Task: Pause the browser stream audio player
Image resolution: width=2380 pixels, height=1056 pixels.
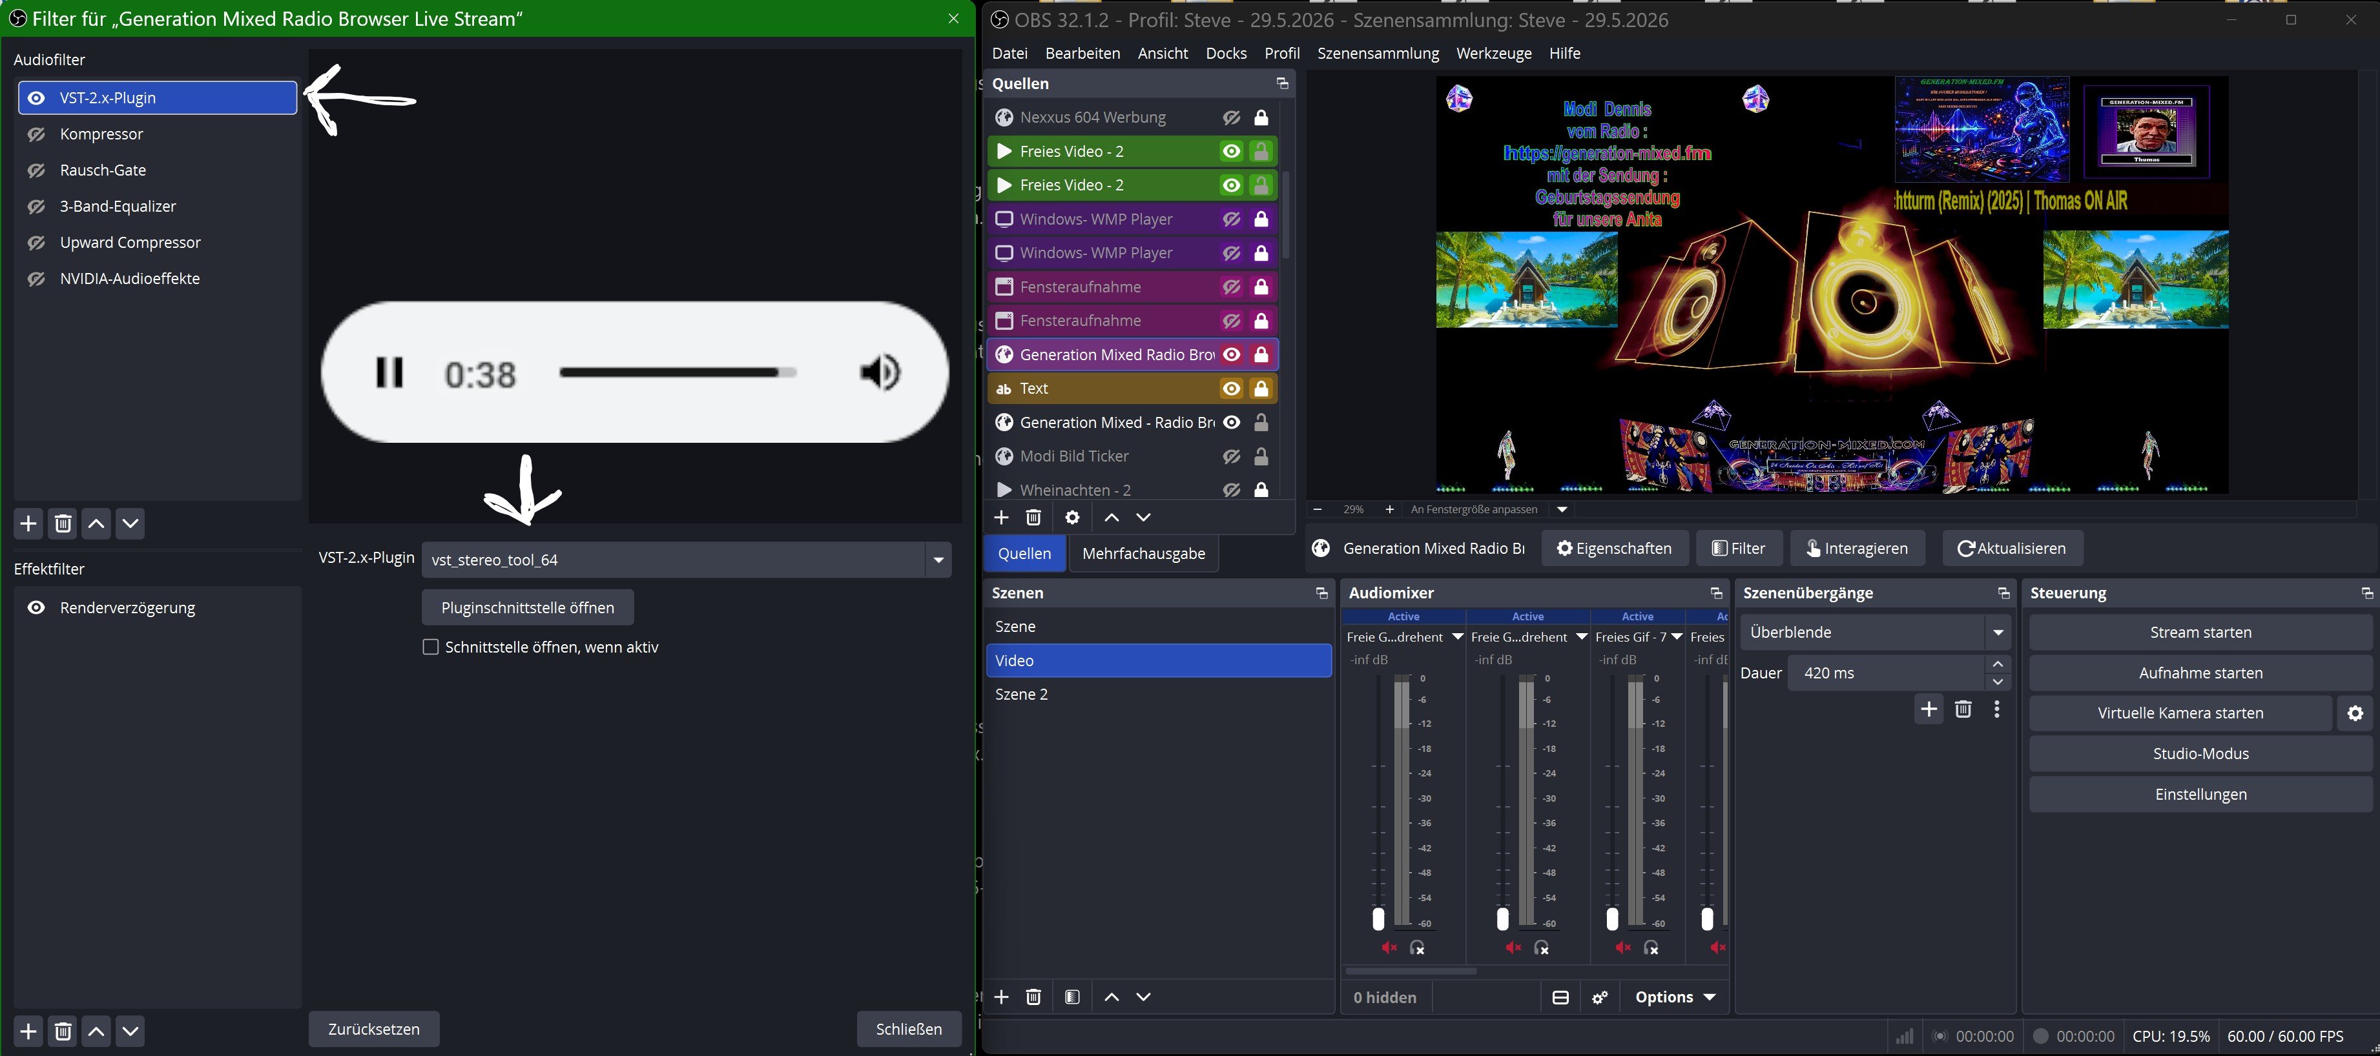Action: tap(389, 373)
